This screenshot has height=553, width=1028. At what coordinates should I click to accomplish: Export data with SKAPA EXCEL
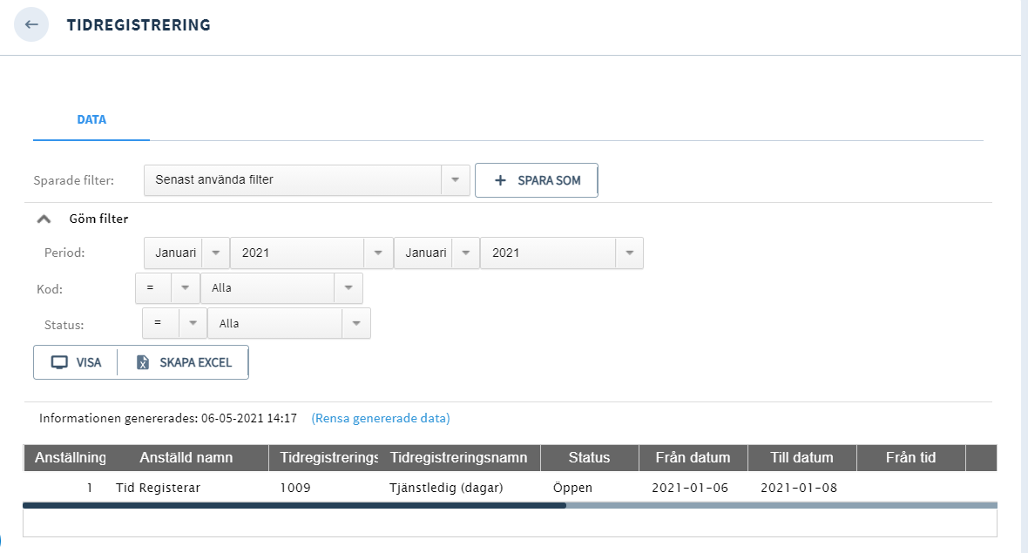(184, 362)
